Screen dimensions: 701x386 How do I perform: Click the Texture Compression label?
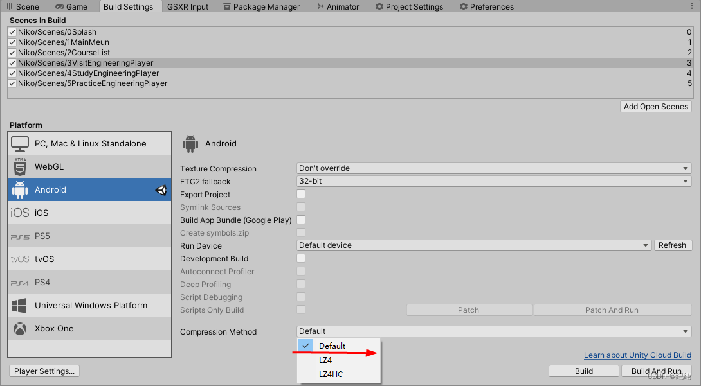point(218,169)
